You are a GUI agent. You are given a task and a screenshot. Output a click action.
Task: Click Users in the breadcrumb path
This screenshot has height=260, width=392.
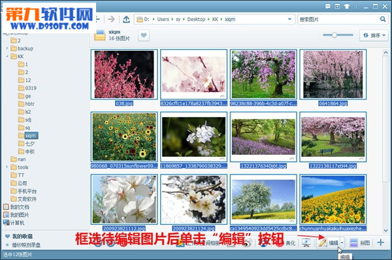click(163, 19)
